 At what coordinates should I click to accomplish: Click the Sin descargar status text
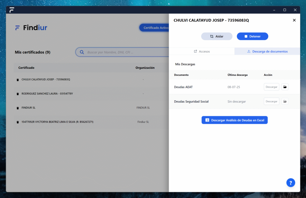(x=237, y=101)
